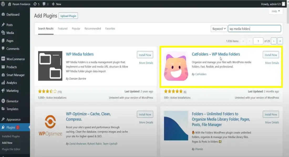The width and height of the screenshot is (289, 157).
Task: Open the WordPress logo menu
Action: [3, 4]
